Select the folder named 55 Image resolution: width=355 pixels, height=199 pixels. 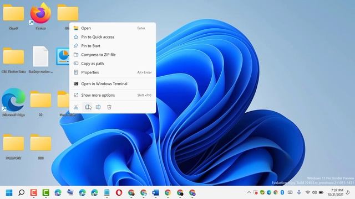click(x=40, y=103)
